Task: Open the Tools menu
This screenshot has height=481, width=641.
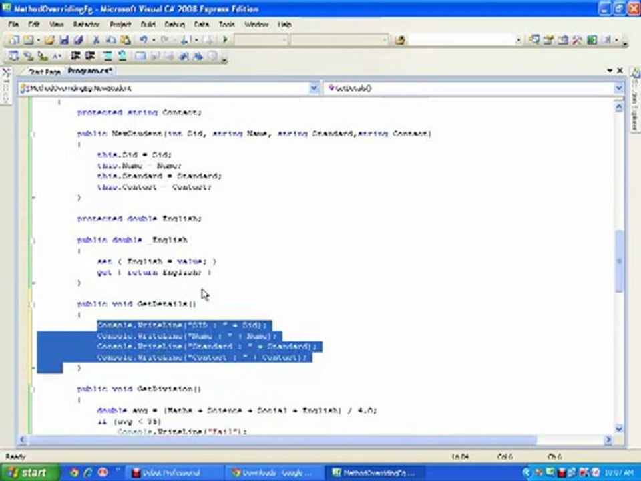Action: tap(226, 25)
